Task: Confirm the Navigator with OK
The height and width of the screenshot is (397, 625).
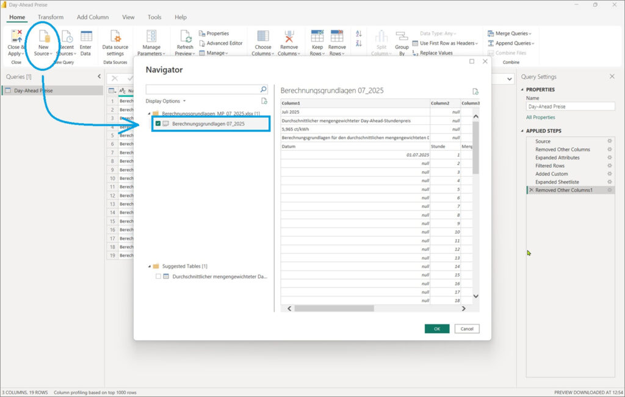Action: tap(437, 329)
